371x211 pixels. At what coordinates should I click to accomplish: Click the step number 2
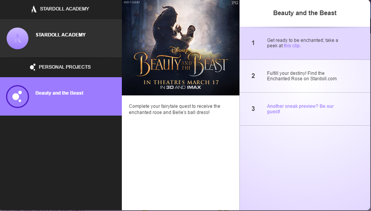pos(253,76)
